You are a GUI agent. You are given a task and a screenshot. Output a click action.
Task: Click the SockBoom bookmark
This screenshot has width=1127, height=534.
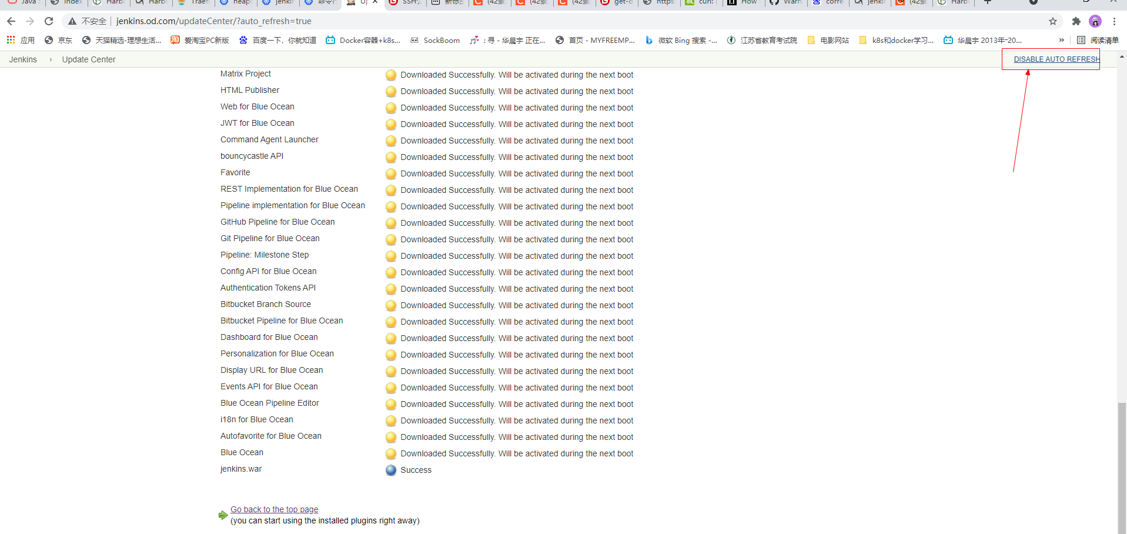[435, 40]
